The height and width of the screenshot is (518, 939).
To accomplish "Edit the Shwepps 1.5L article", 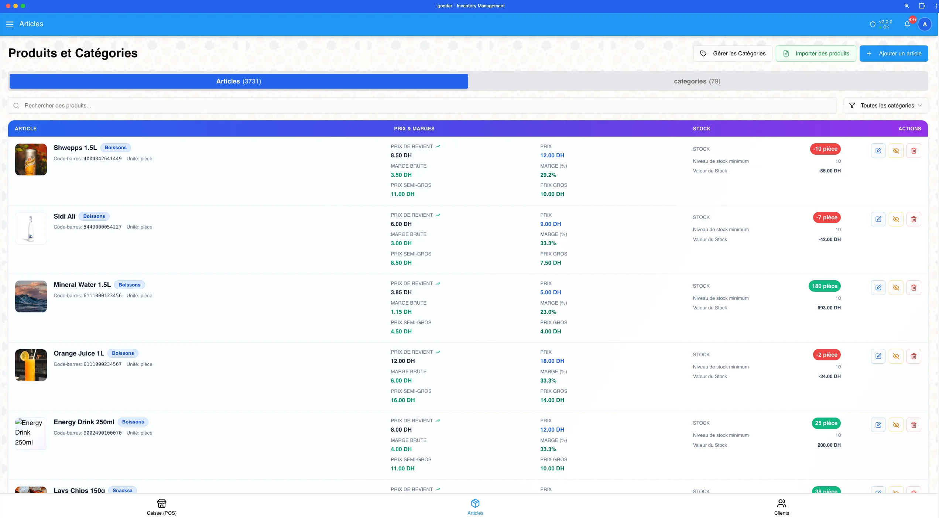I will click(x=878, y=151).
